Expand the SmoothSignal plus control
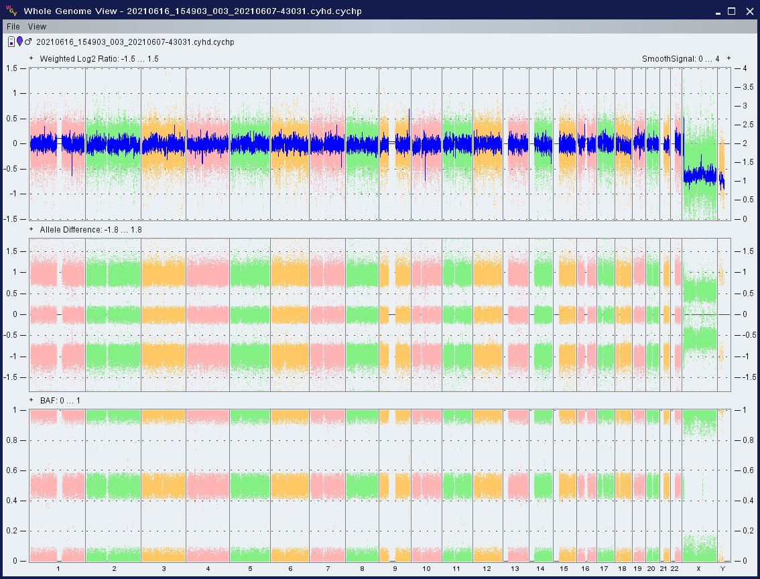Image resolution: width=760 pixels, height=579 pixels. (729, 58)
